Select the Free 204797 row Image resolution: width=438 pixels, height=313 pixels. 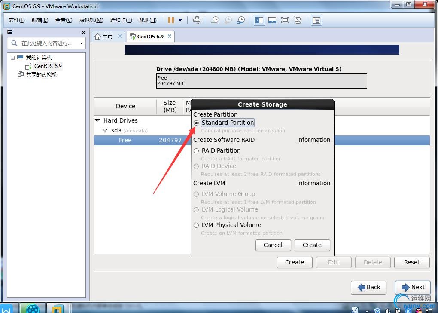(x=262, y=140)
